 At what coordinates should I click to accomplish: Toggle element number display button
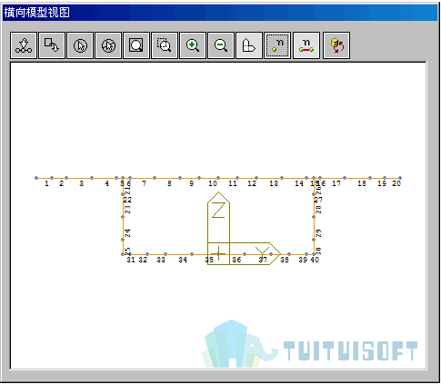[306, 45]
